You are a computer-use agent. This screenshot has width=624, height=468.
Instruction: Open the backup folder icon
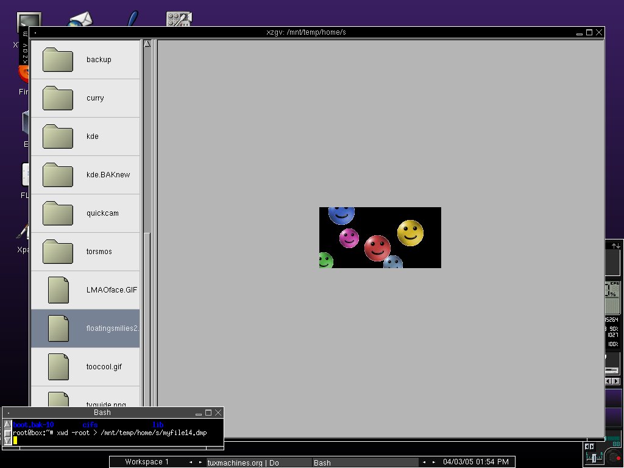coord(58,60)
